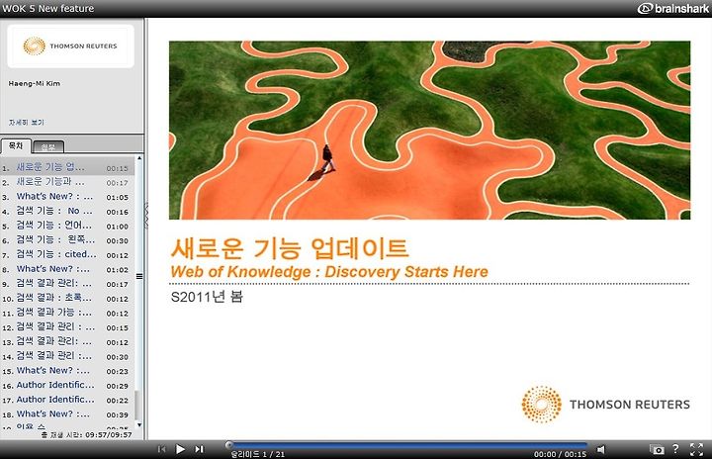Select slide 1 새로운 기능 업...

click(x=67, y=167)
